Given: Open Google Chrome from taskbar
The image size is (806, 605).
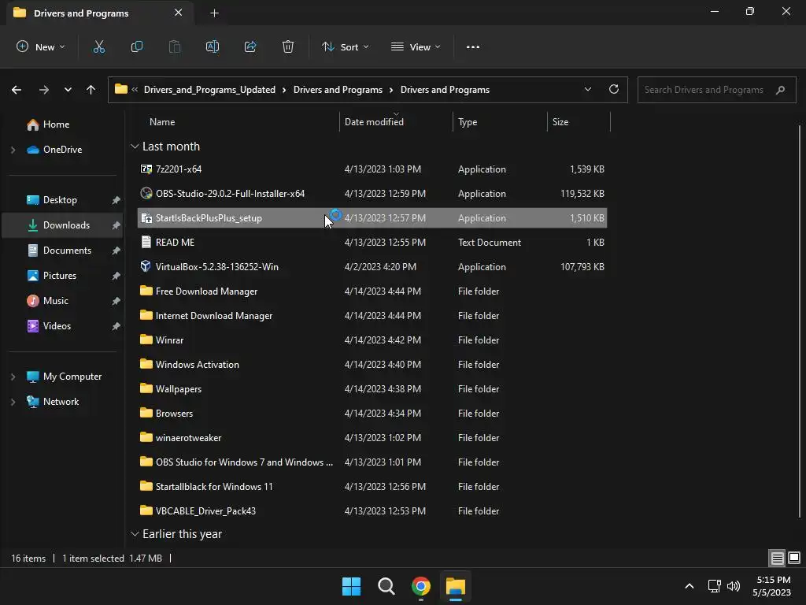Looking at the screenshot, I should point(421,586).
